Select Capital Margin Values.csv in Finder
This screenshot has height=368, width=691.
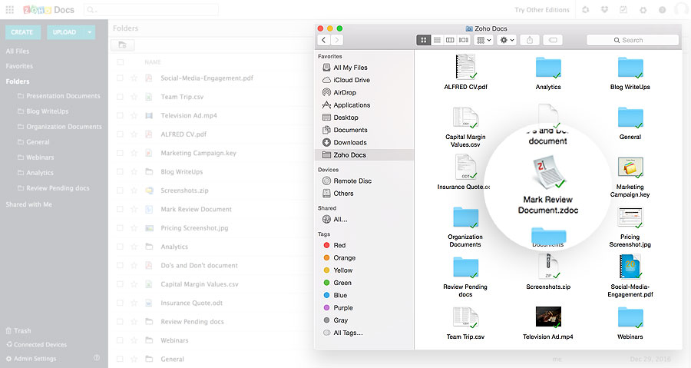pyautogui.click(x=466, y=118)
